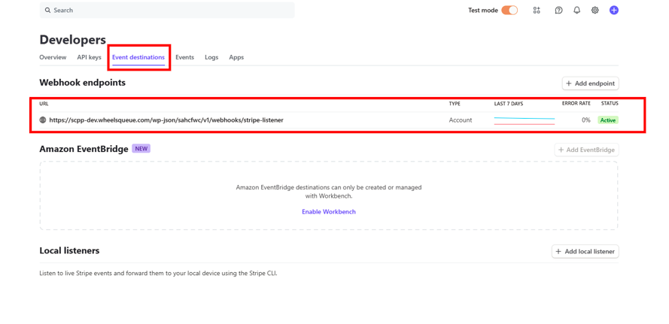
Task: Click the TYPE column header
Action: coord(455,104)
